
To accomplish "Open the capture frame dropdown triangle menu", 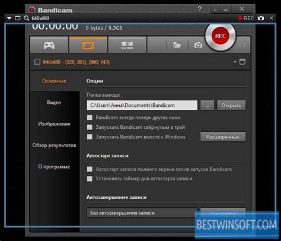I will tap(9, 18).
